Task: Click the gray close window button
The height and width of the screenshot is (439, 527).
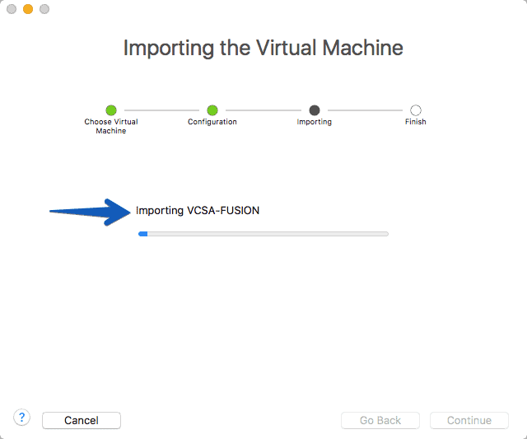Action: pos(12,9)
